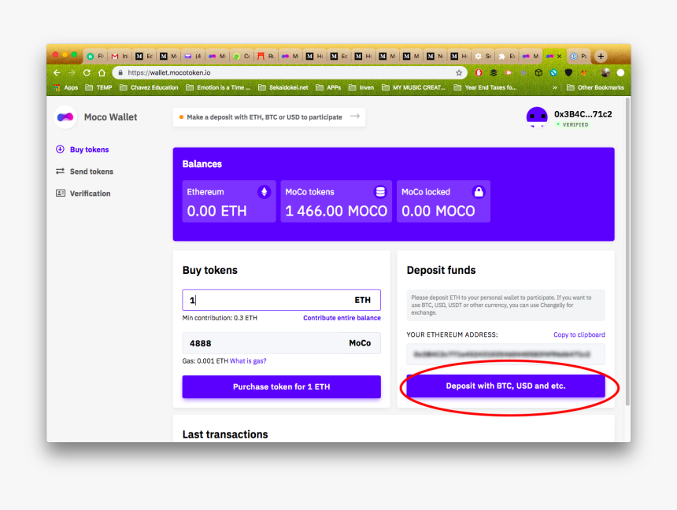Open the MY MUSIC CREAT... bookmarks folder
This screenshot has height=510, width=677.
(413, 87)
